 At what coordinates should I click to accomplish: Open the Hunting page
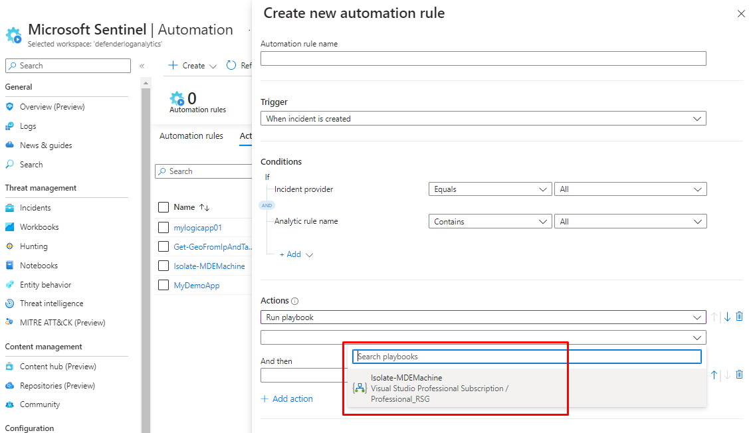click(33, 246)
